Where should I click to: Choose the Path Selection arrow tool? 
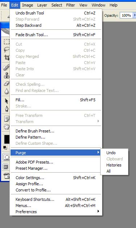[7, 101]
